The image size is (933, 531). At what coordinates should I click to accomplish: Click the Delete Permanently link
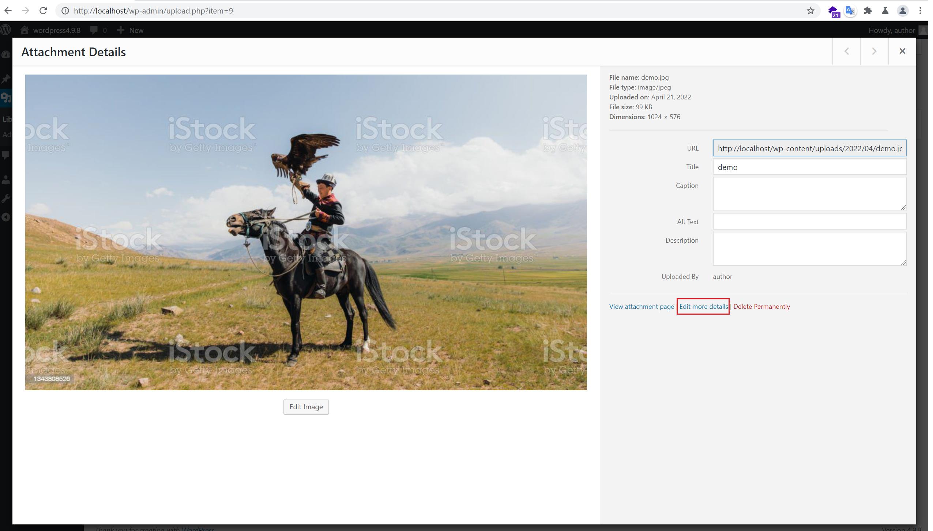[x=761, y=307]
